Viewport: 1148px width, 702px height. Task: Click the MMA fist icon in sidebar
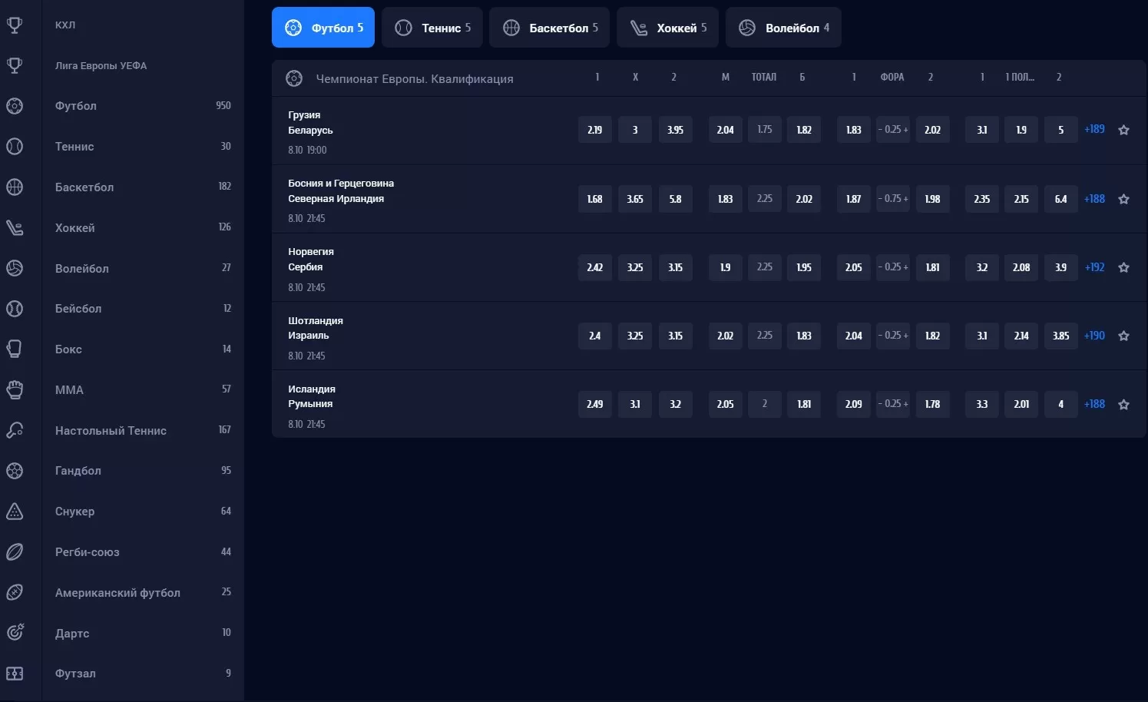15,389
